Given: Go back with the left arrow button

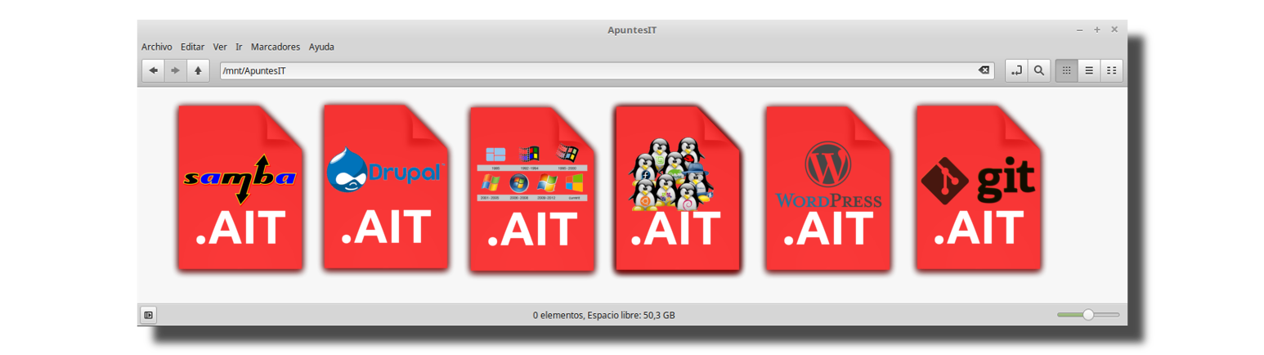Looking at the screenshot, I should click(x=153, y=70).
